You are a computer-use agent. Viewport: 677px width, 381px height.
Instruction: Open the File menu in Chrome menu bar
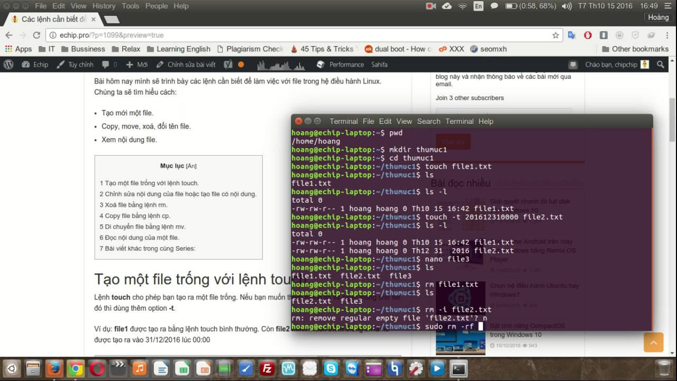click(x=41, y=6)
